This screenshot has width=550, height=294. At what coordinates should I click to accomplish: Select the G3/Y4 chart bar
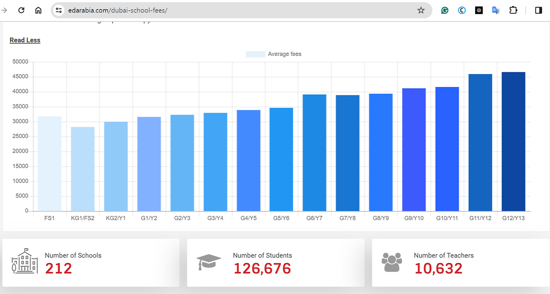click(215, 162)
